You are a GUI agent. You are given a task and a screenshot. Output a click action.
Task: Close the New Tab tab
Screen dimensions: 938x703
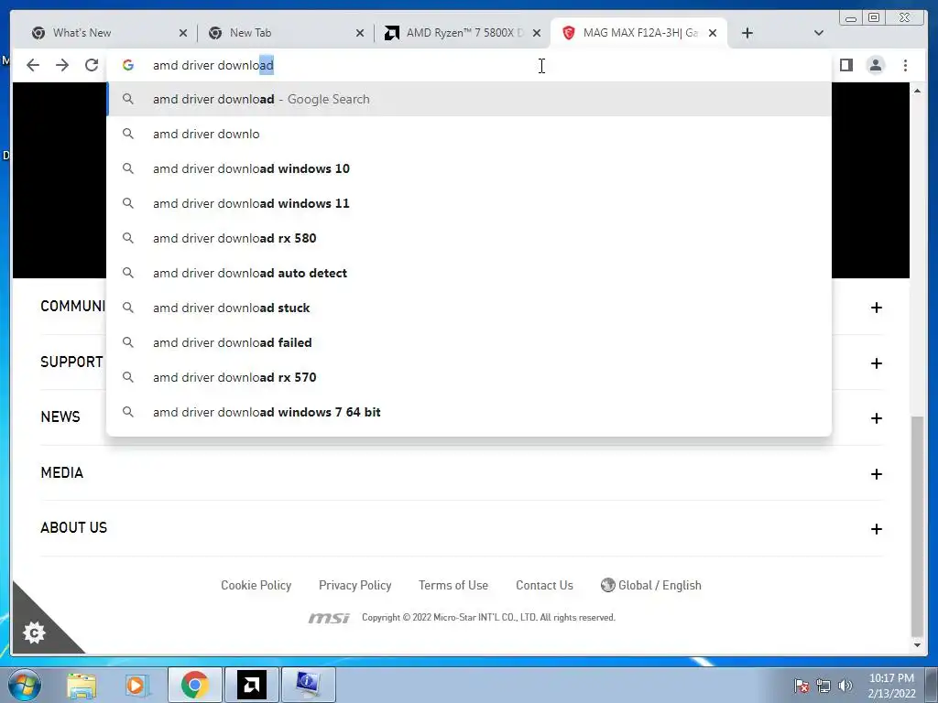[359, 33]
